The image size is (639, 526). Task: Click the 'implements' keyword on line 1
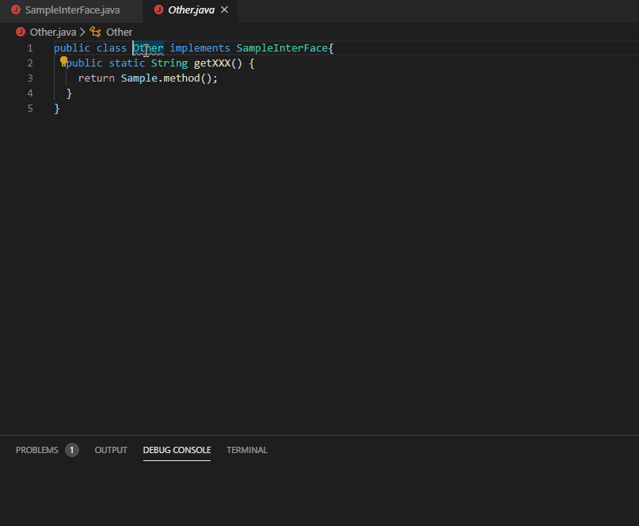point(200,48)
